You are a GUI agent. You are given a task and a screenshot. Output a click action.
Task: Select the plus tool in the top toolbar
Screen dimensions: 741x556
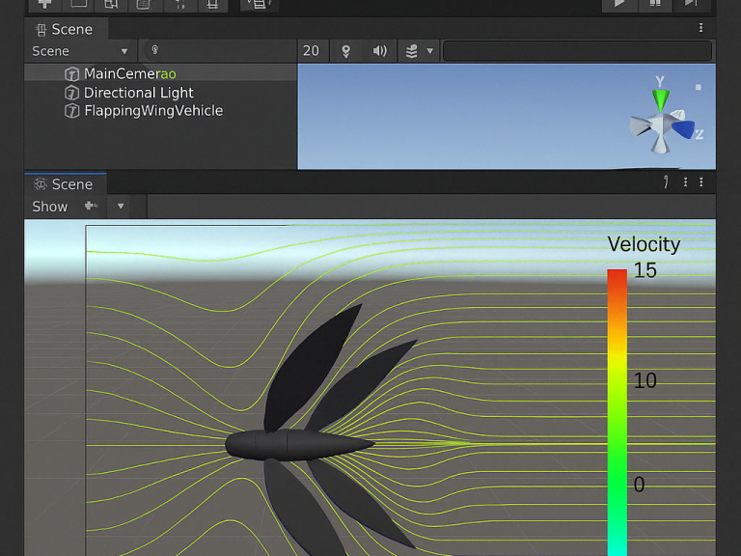coord(45,4)
